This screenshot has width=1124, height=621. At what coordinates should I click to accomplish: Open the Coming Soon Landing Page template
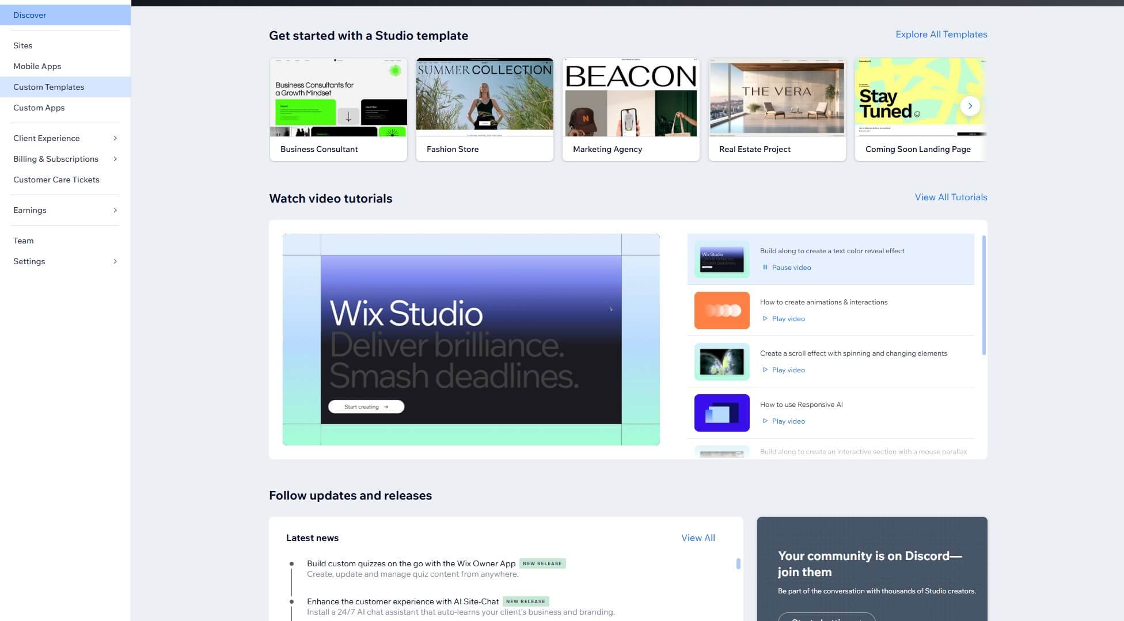921,109
